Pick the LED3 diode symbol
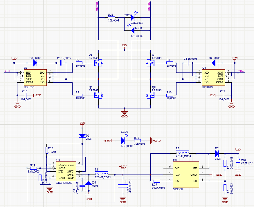 pos(133,17)
